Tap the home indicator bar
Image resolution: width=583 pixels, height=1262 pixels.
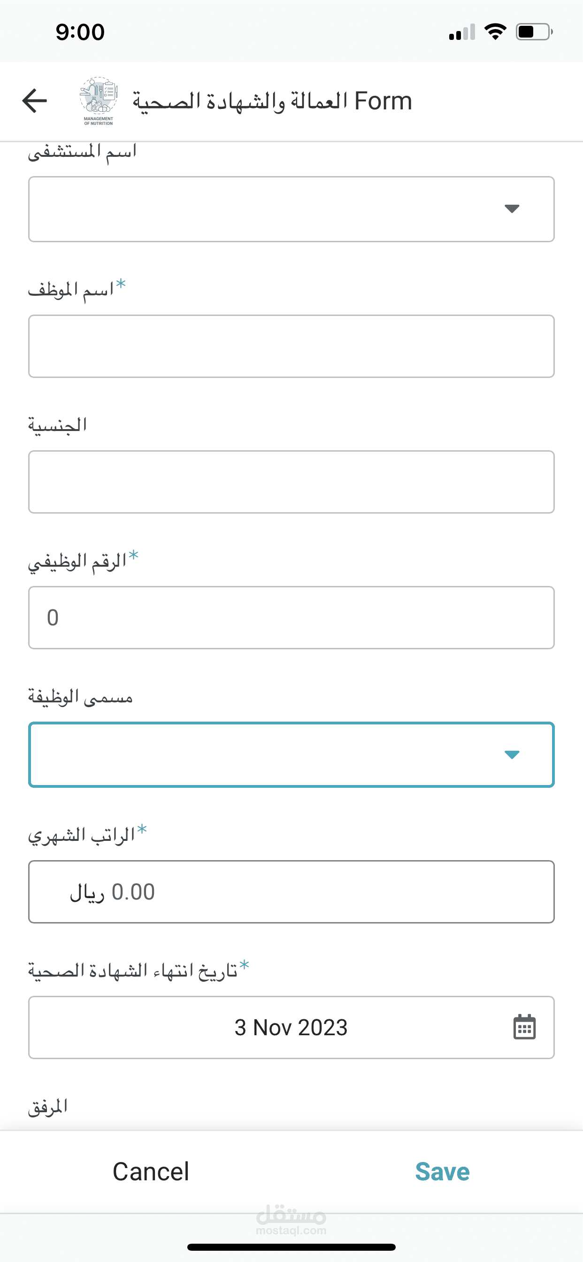click(x=291, y=1247)
